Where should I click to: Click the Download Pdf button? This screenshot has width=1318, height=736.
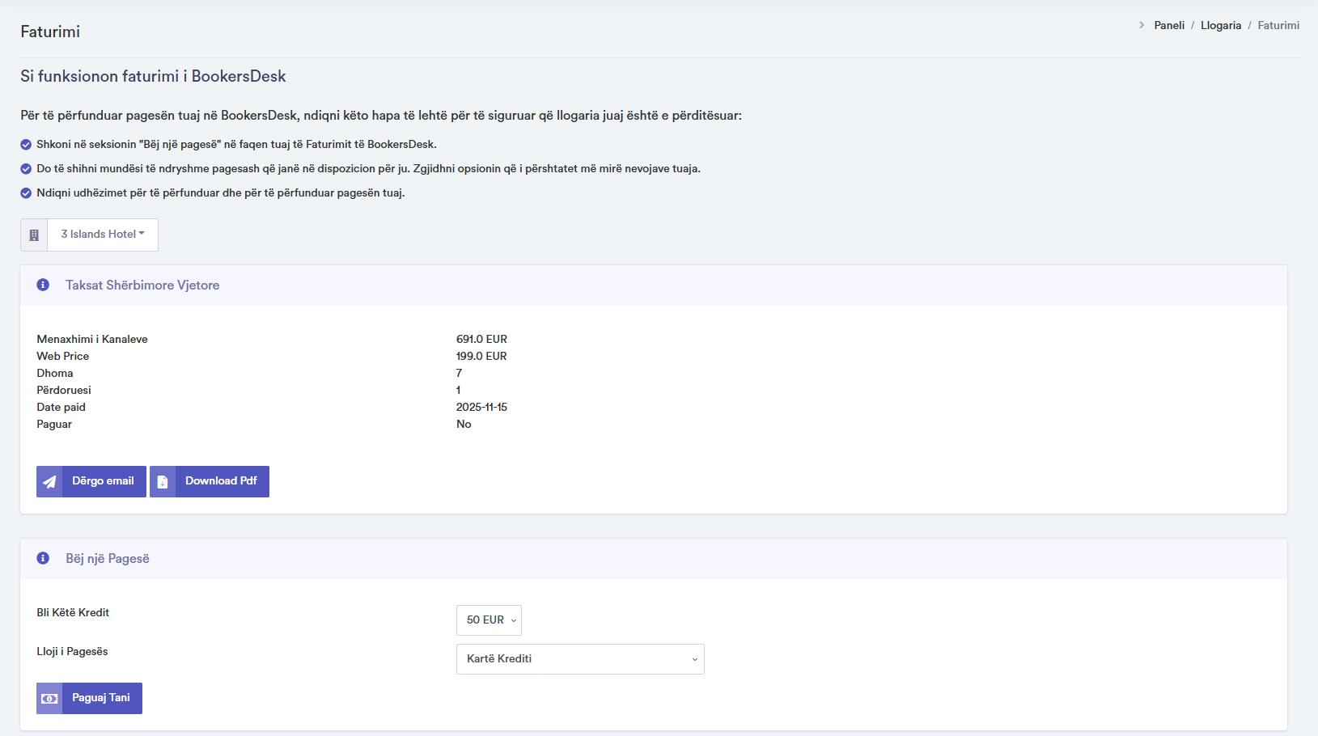pyautogui.click(x=210, y=481)
